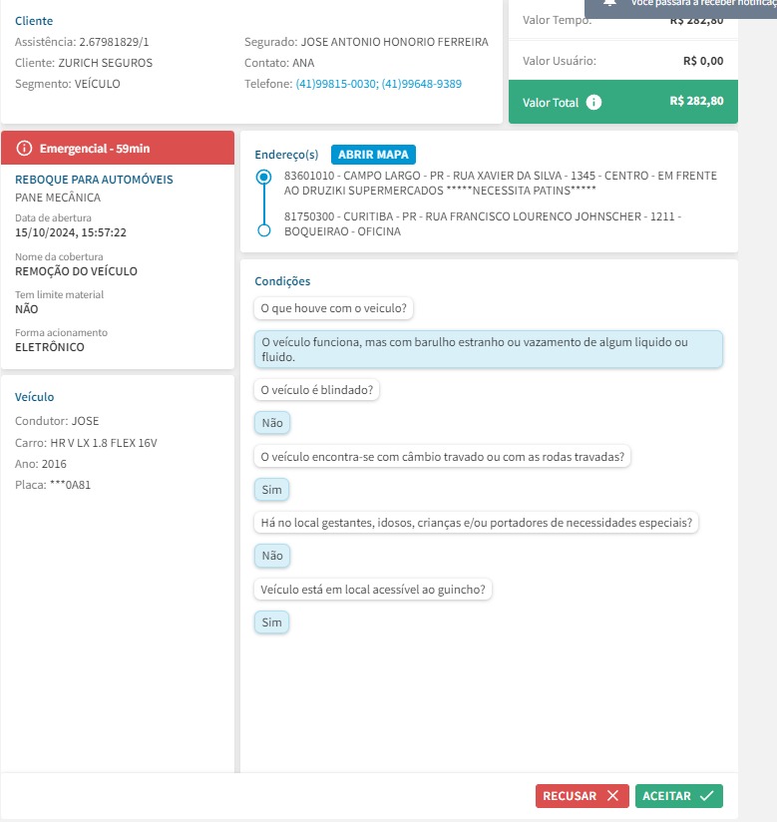The image size is (777, 822).
Task: Click the 'Não' answer under the blindado question
Action: 271,423
